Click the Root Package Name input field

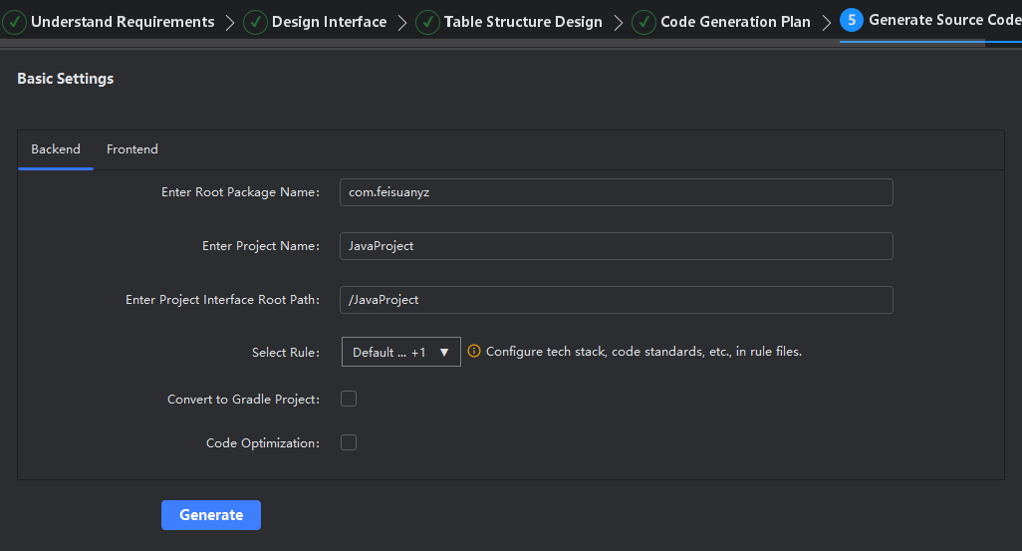tap(616, 192)
